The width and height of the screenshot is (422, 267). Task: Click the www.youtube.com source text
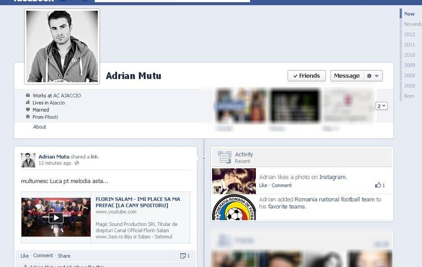[x=116, y=212]
